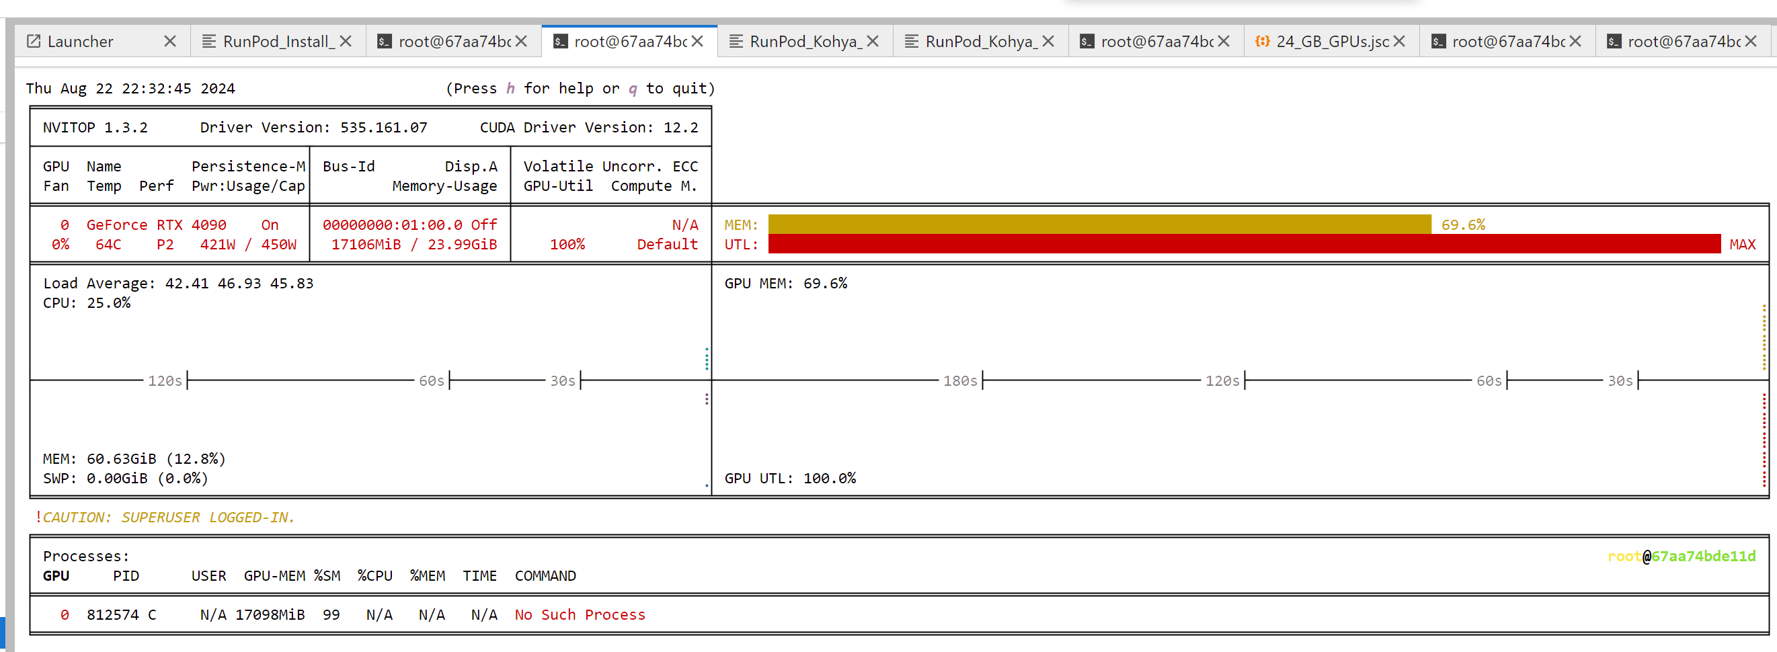The image size is (1777, 652).
Task: Close the first RunPod_Kohya_ tab
Action: (x=873, y=42)
